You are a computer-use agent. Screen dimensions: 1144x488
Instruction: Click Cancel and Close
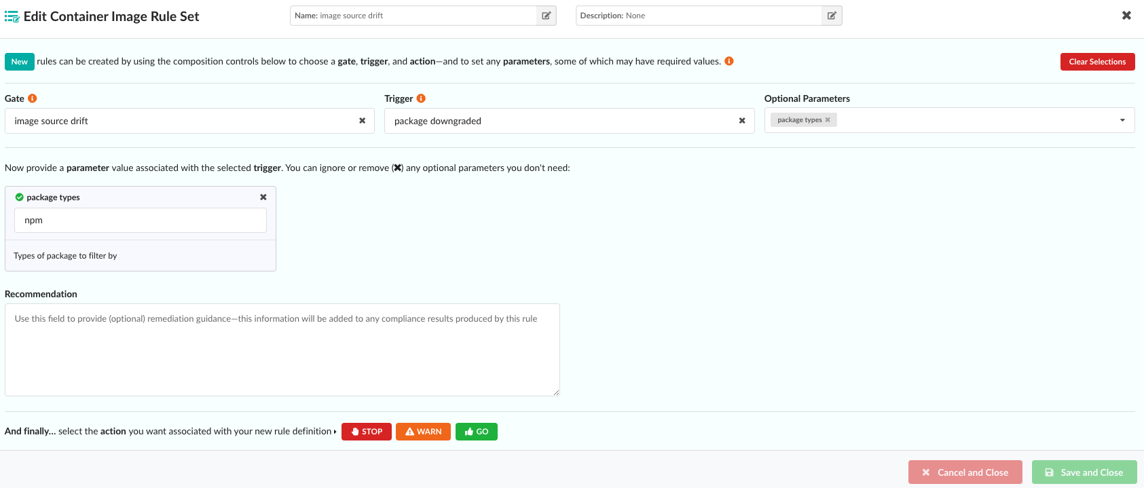[965, 472]
